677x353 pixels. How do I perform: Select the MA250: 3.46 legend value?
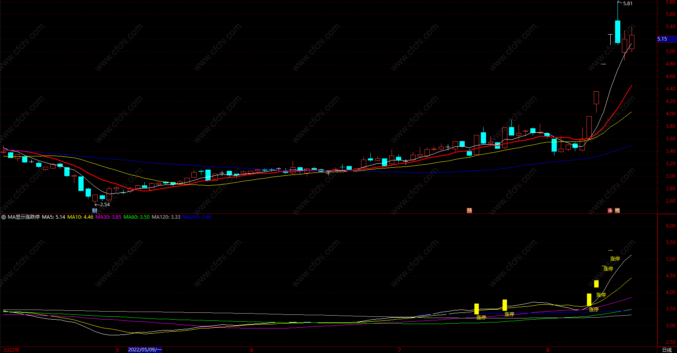click(197, 217)
